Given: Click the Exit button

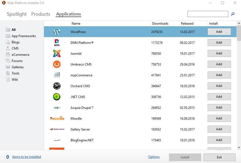Looking at the screenshot, I should click(219, 157).
